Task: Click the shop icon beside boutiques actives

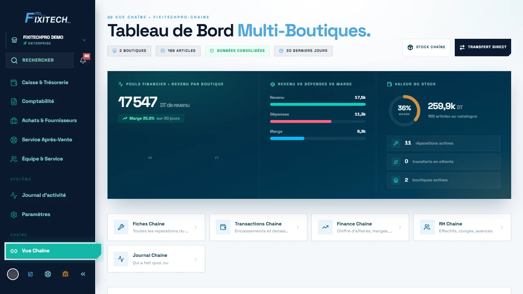Action: (x=396, y=180)
